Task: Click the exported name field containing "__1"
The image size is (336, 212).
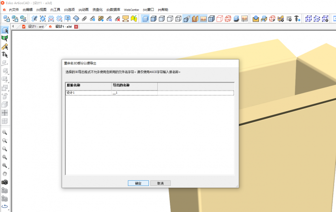Action: click(x=134, y=93)
